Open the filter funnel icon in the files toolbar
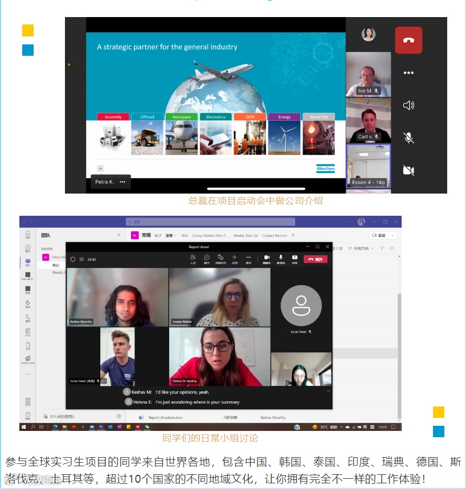The width and height of the screenshot is (466, 489). coord(382,249)
